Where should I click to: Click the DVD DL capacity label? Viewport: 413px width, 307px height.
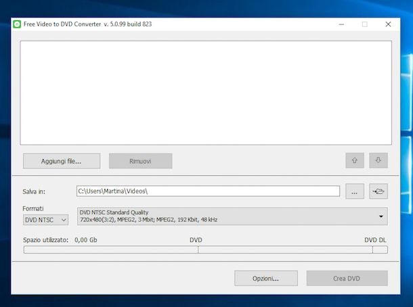coord(375,240)
